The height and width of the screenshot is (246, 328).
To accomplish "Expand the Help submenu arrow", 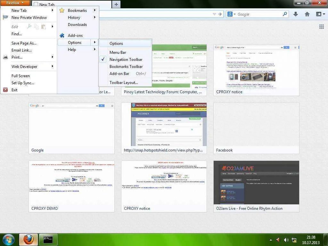I will coord(94,49).
